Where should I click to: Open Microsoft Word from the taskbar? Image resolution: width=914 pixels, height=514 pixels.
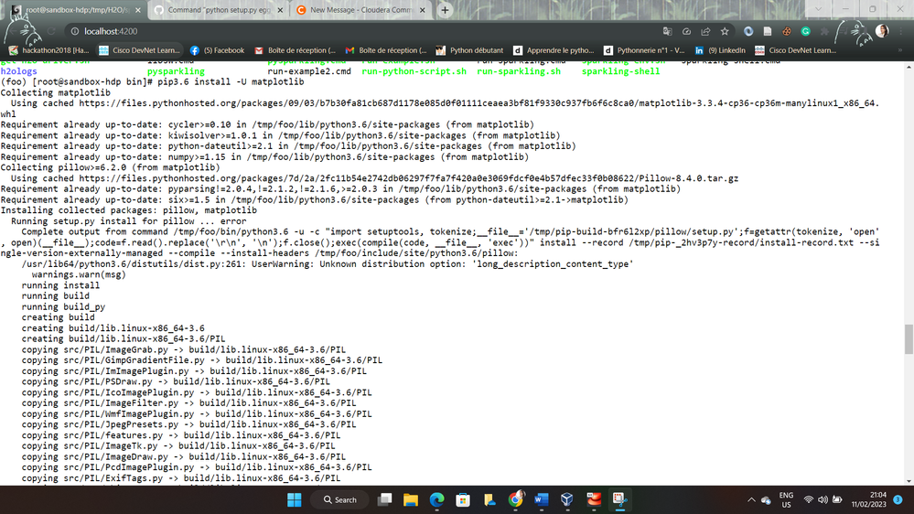(x=541, y=500)
